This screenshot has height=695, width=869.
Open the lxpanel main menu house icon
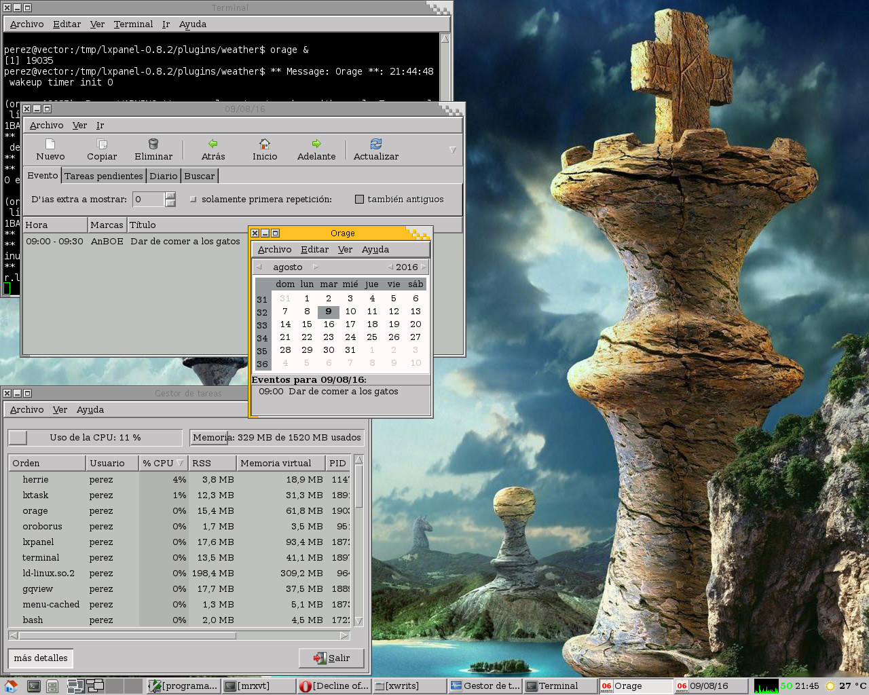(x=10, y=686)
